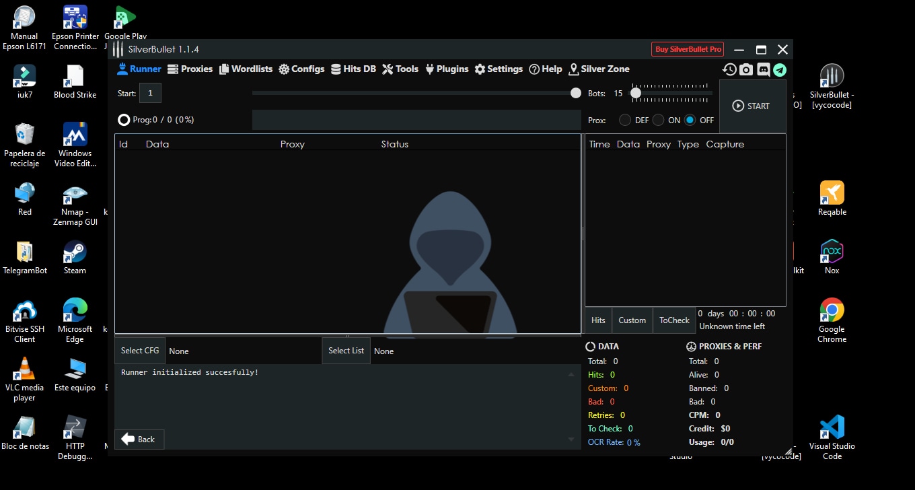Open the Discord icon in SilverBullet
915x490 pixels.
[763, 69]
